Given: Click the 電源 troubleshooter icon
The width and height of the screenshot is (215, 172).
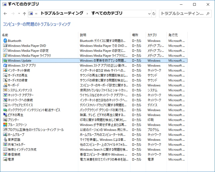Looking at the screenshot, I should 5,159.
